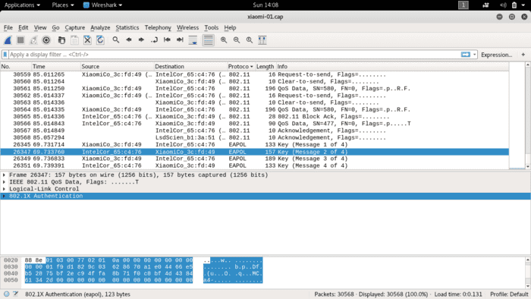
Task: Expand the Logical-Link Control row
Action: (x=4, y=189)
